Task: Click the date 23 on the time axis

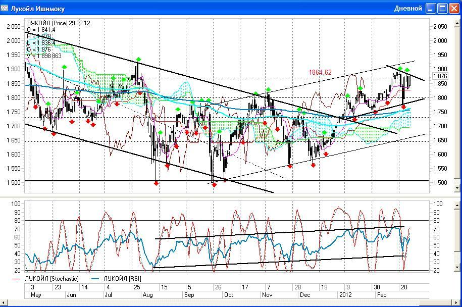Action: (58, 287)
